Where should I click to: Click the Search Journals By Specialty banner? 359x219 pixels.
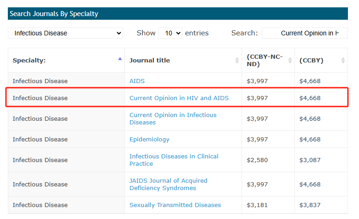coord(178,14)
